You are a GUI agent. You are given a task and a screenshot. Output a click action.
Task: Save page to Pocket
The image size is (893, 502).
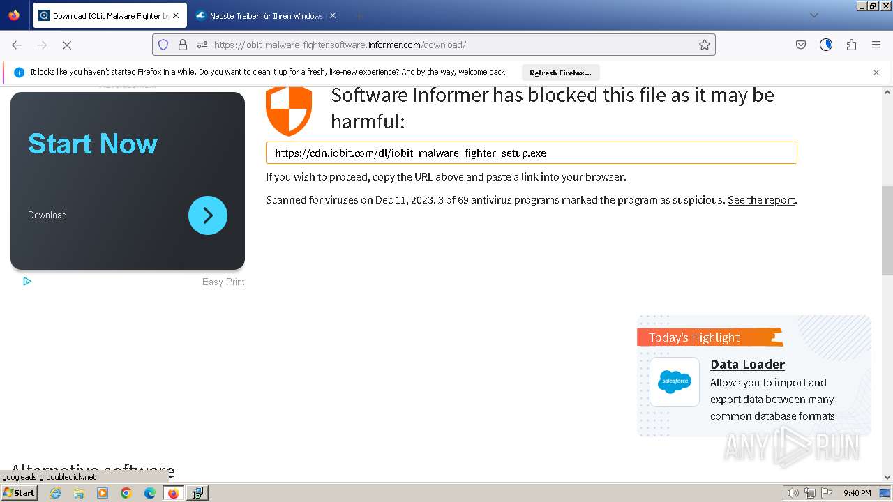(801, 45)
